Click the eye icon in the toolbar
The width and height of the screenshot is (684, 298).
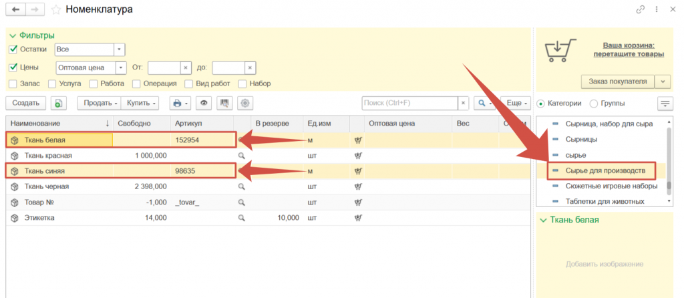click(x=204, y=104)
